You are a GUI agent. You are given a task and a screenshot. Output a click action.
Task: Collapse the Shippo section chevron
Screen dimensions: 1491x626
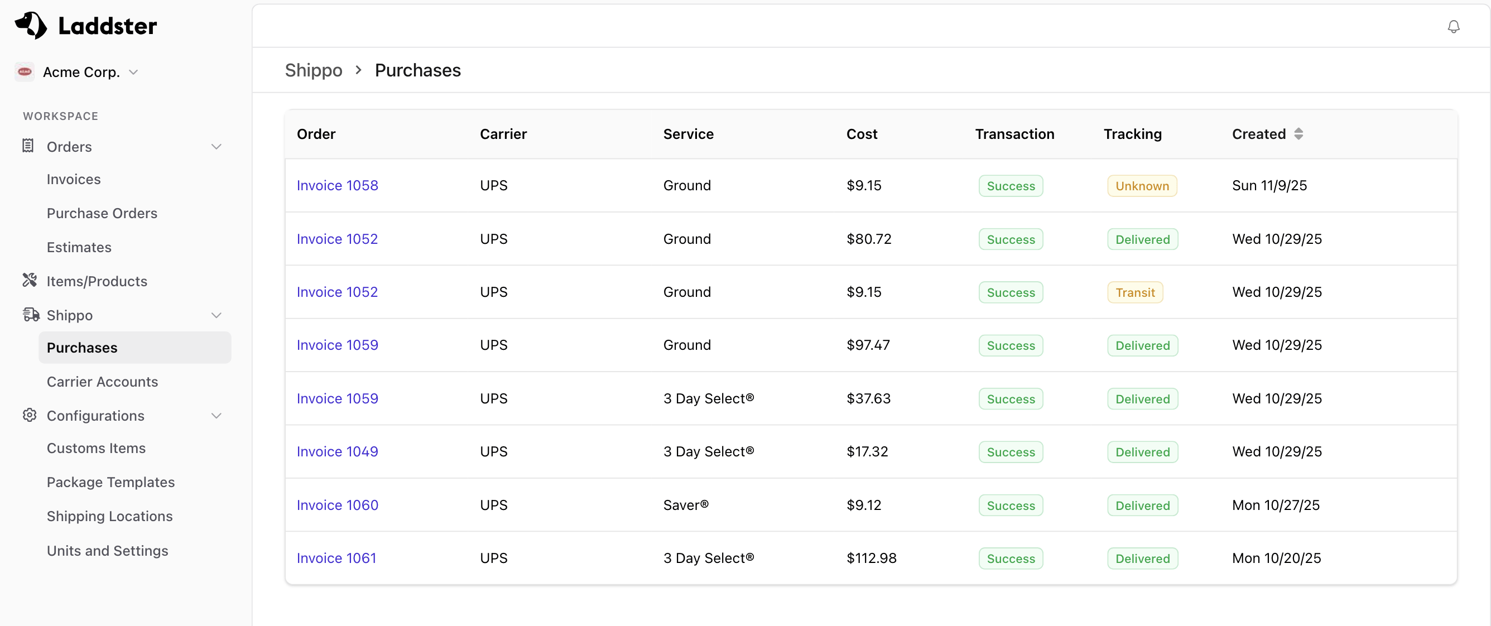click(217, 315)
